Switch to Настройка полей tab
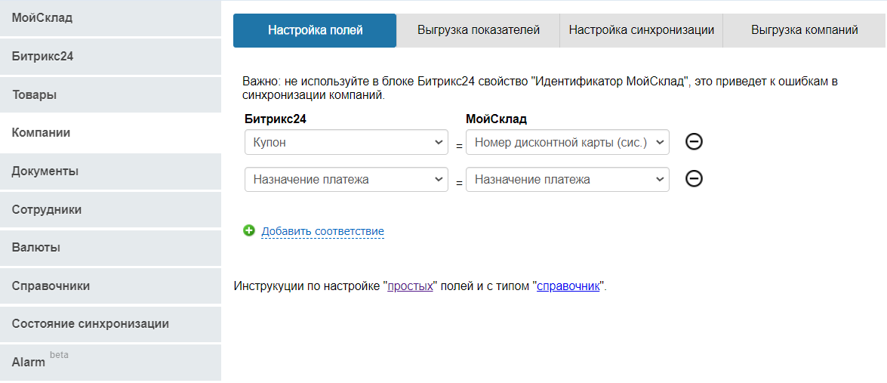The width and height of the screenshot is (887, 383). pos(315,30)
